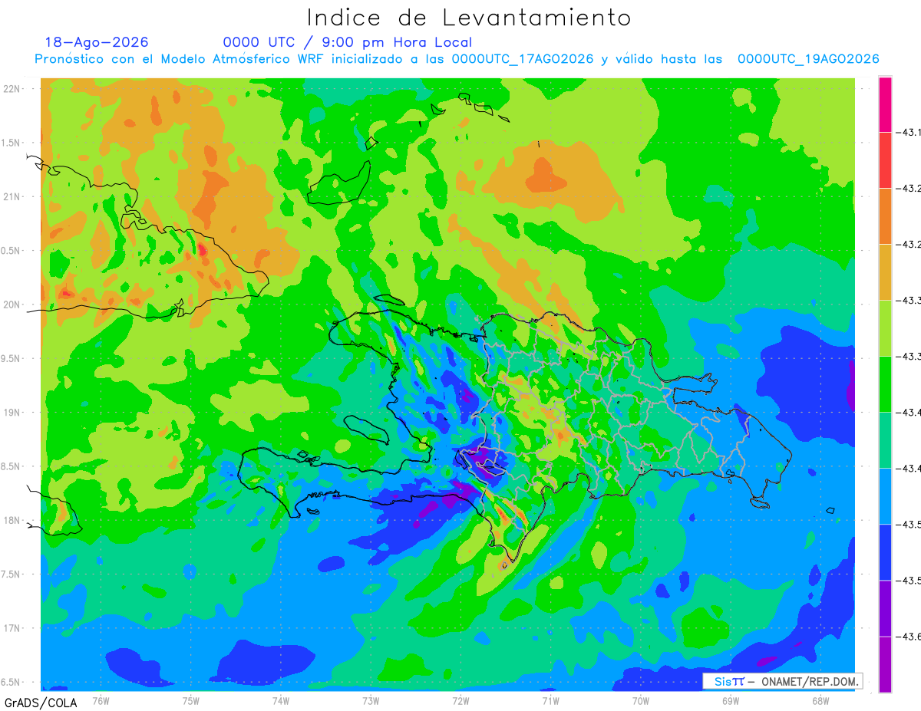Click the "71W" longitude label
The height and width of the screenshot is (711, 921).
pyautogui.click(x=550, y=701)
